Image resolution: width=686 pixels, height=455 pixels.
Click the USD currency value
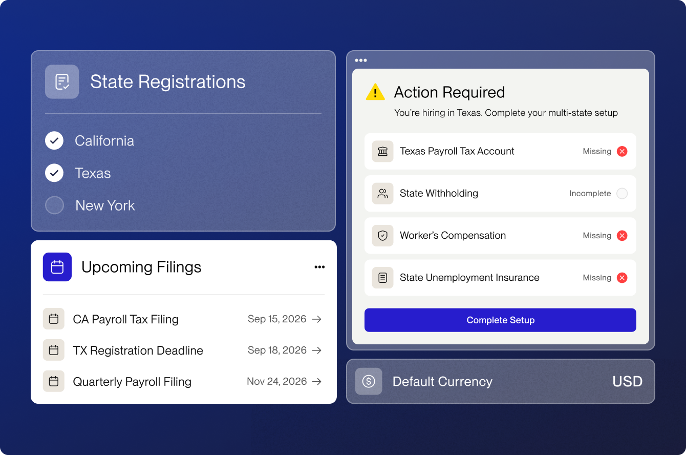coord(628,381)
